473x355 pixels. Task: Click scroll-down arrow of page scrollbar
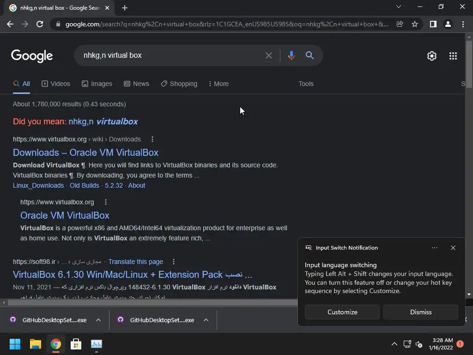469,294
